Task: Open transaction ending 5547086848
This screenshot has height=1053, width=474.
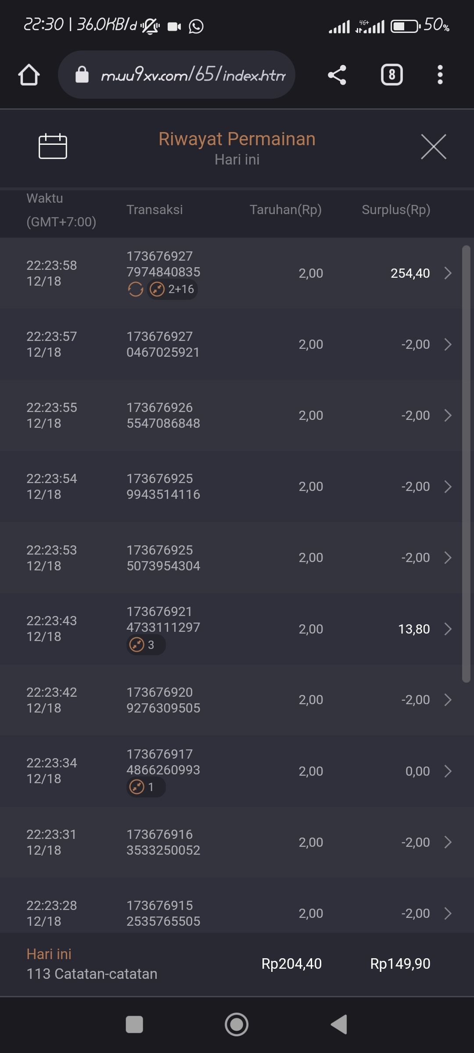Action: [x=163, y=415]
